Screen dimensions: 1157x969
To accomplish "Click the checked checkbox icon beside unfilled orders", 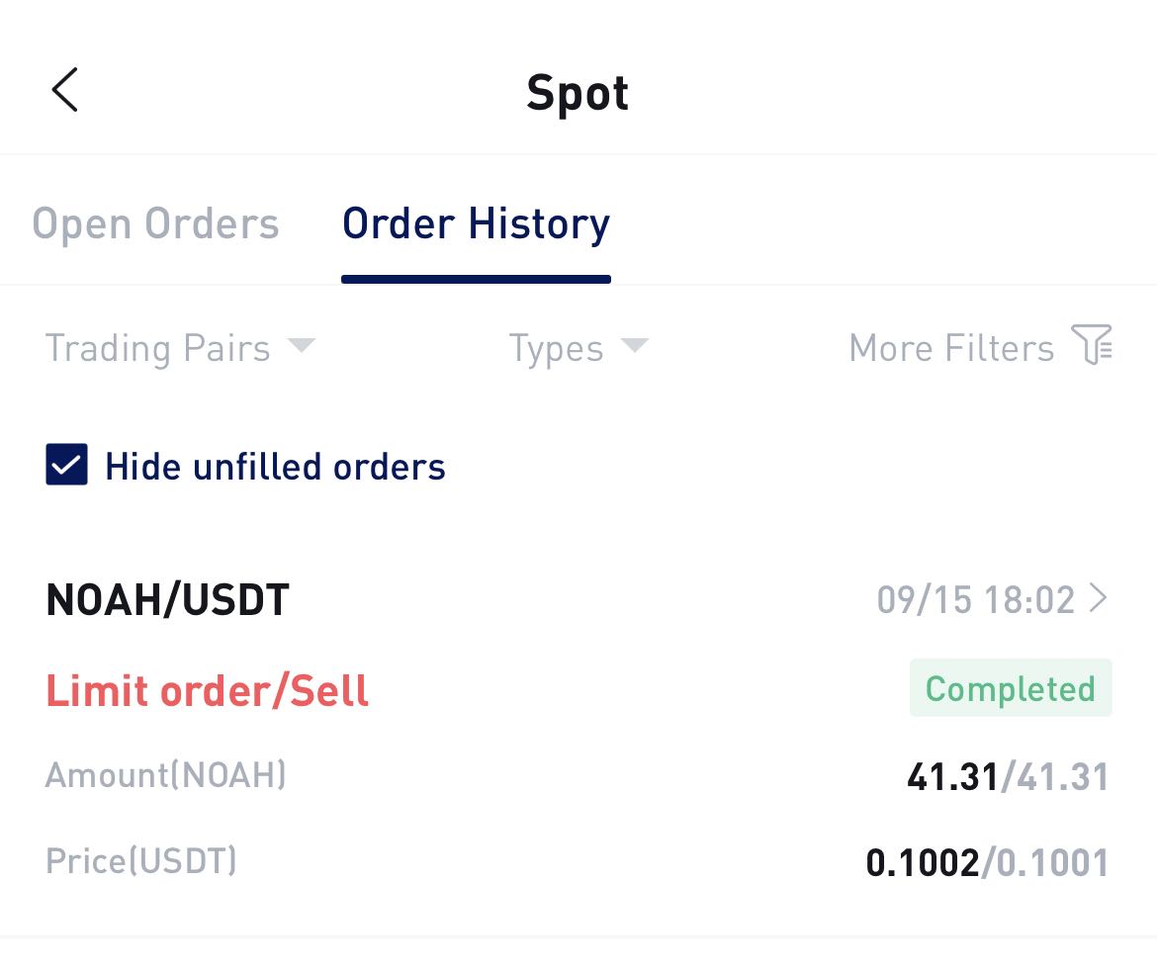I will click(x=65, y=465).
